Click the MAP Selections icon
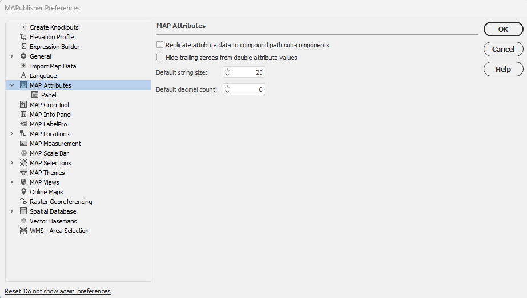 (x=23, y=163)
